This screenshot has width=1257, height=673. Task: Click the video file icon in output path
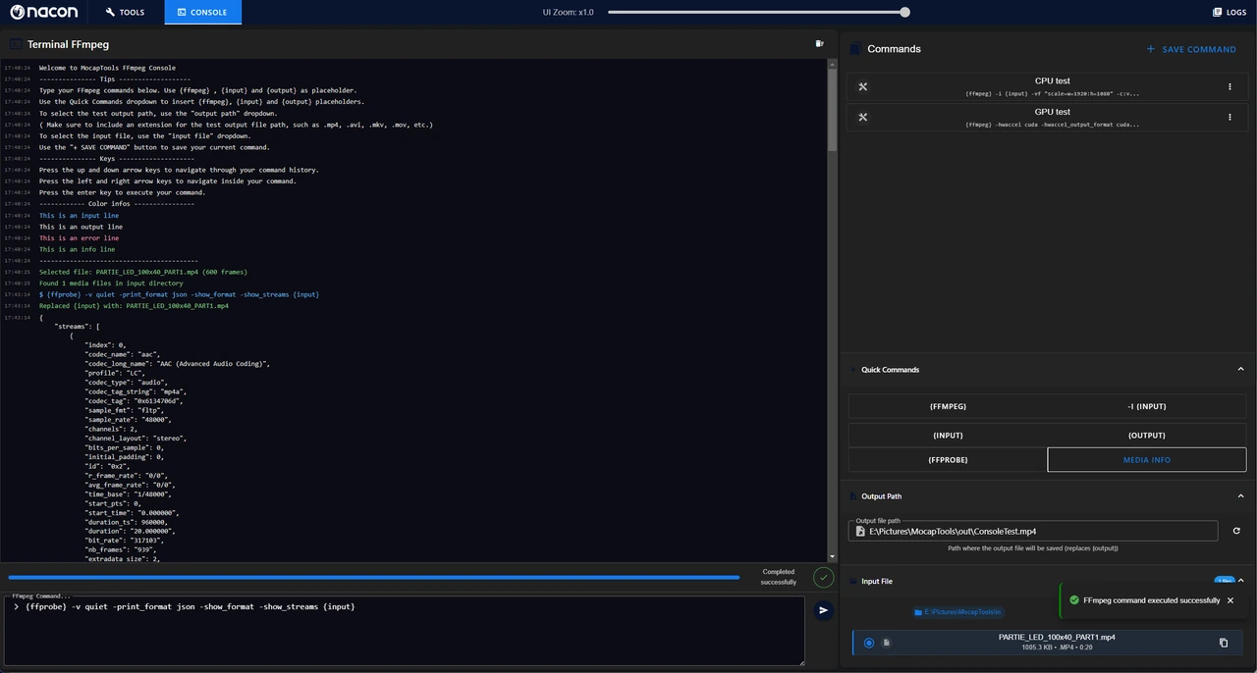pyautogui.click(x=860, y=531)
